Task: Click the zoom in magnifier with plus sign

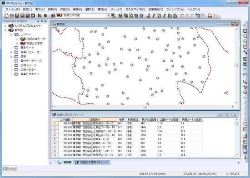Action: point(245,36)
